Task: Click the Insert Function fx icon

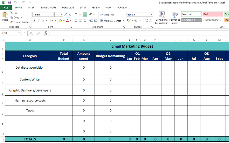Action: pyautogui.click(x=45, y=33)
